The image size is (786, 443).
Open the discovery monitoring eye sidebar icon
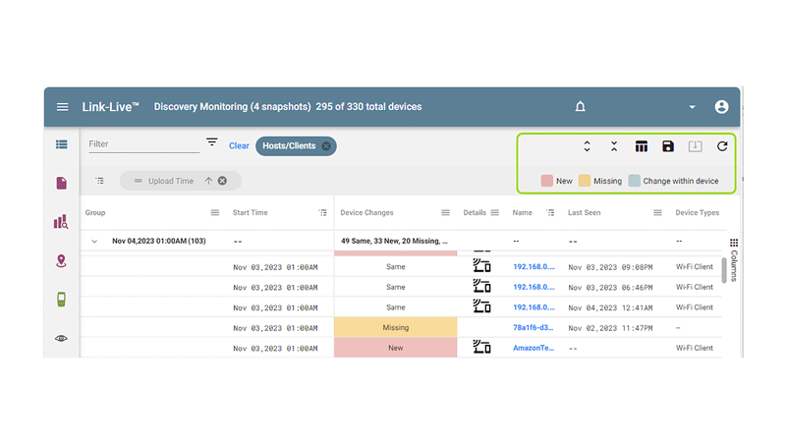61,338
